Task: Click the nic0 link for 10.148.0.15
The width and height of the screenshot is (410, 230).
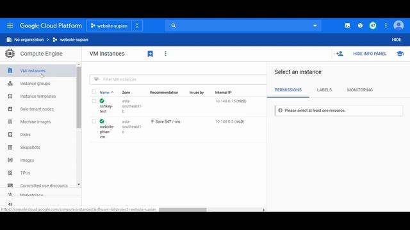Action: tap(242, 101)
